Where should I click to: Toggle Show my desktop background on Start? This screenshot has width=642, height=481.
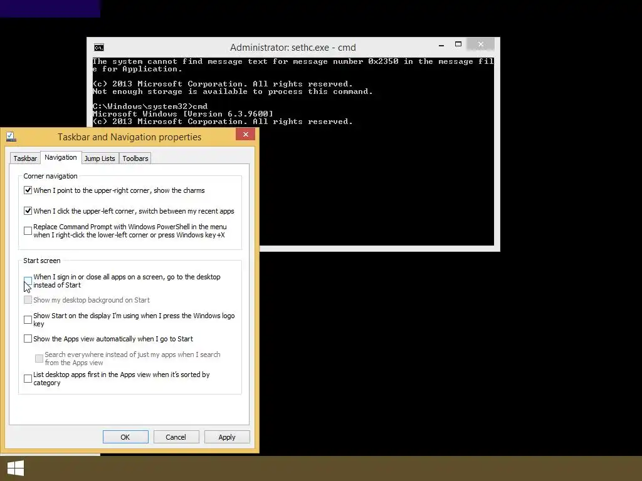click(28, 300)
